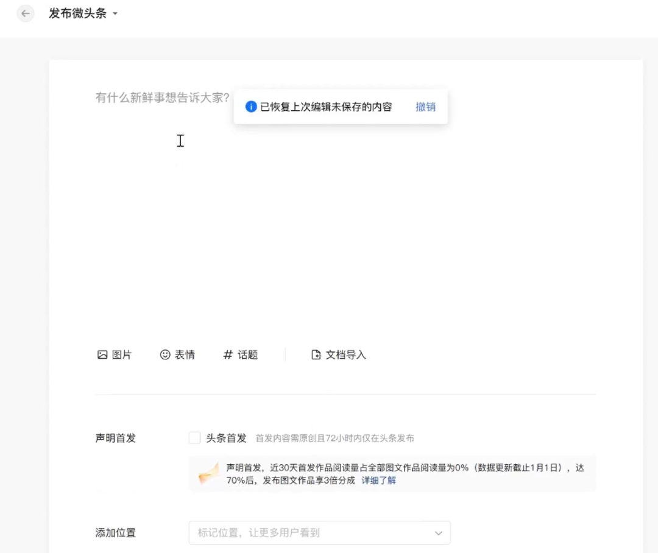The height and width of the screenshot is (553, 658).
Task: Select the 文档导入 toolbar label
Action: [345, 354]
